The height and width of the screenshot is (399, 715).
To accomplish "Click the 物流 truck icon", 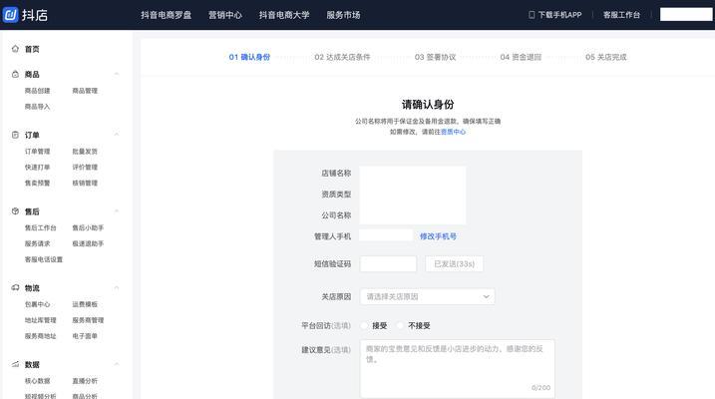I will click(15, 288).
